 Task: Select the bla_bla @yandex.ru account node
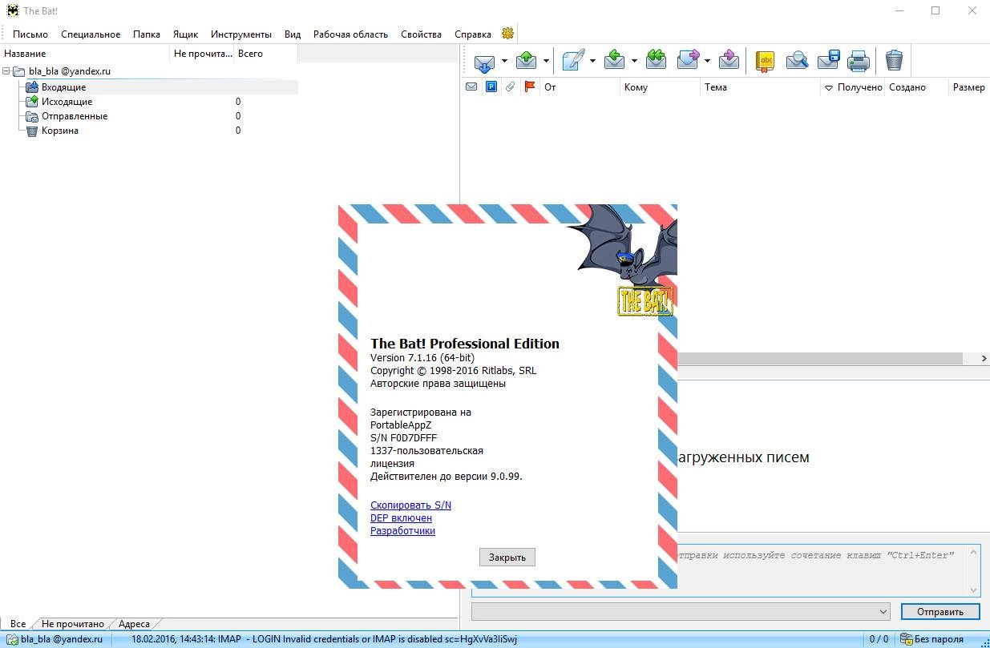pyautogui.click(x=70, y=71)
